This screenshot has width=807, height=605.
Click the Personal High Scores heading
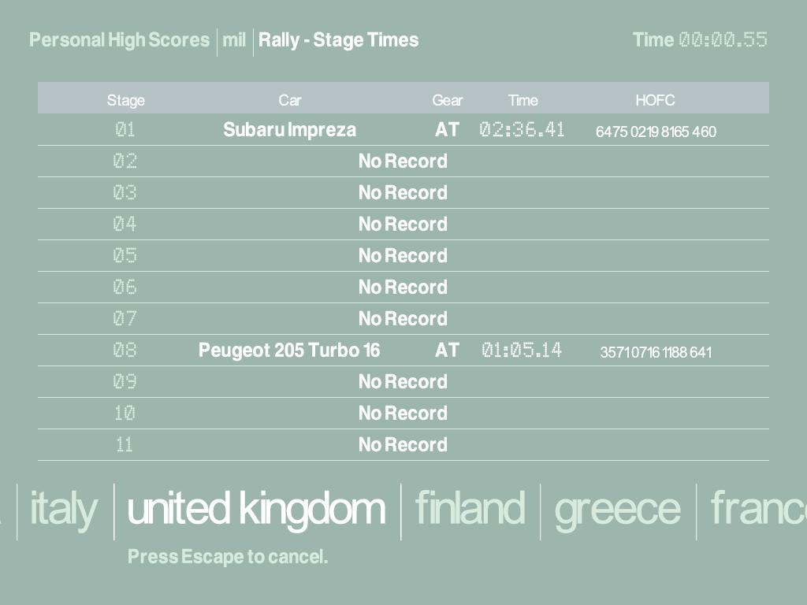tap(119, 40)
